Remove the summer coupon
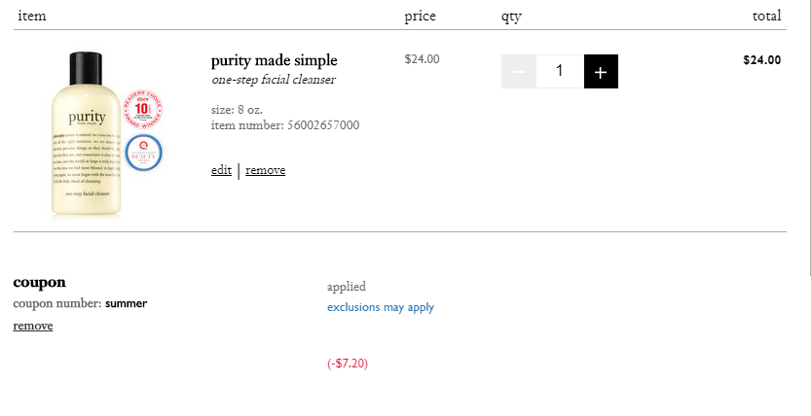811x416 pixels. 33,326
